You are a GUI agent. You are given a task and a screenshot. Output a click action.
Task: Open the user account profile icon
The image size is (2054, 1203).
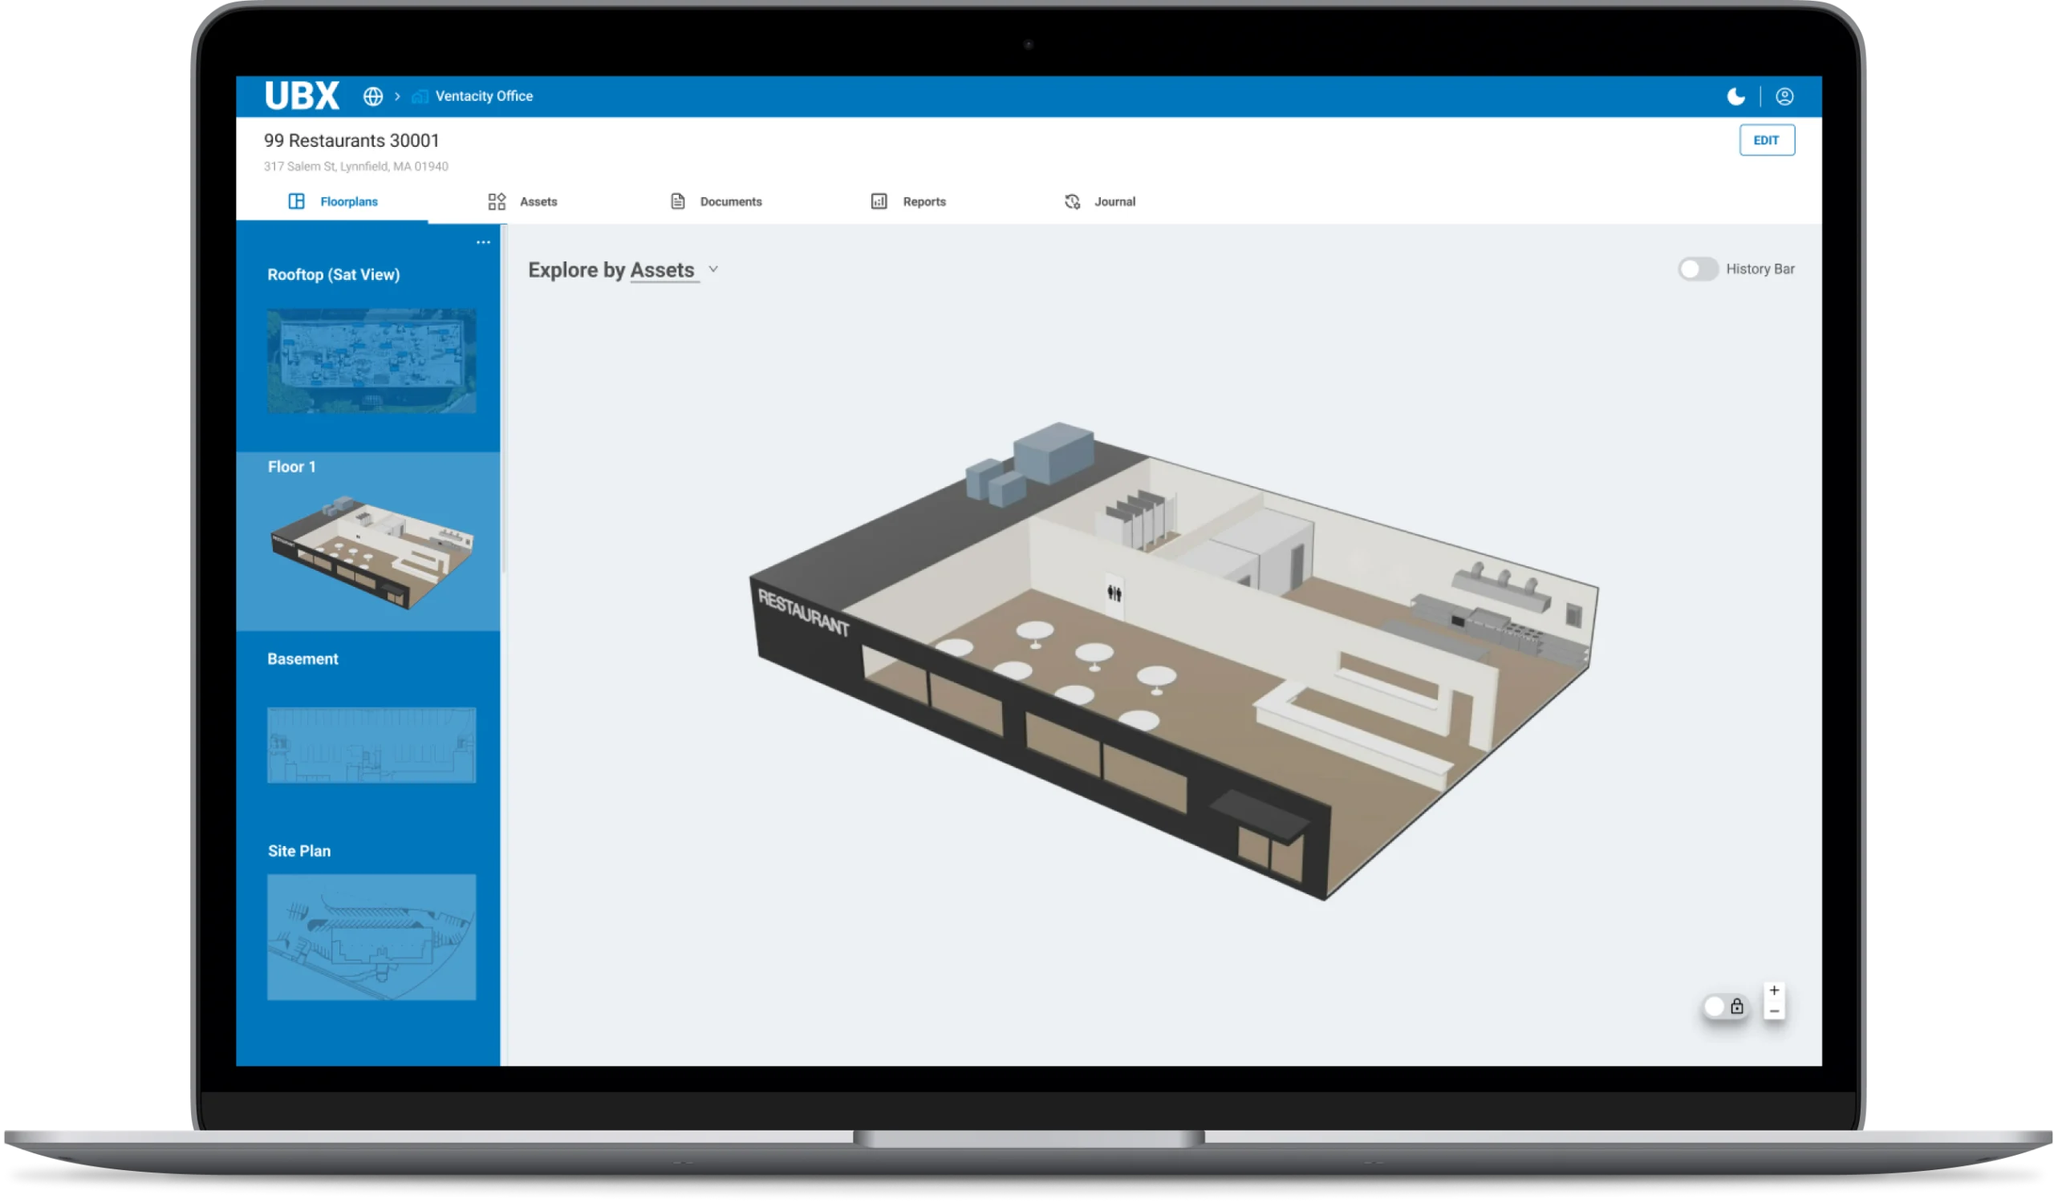coord(1786,96)
